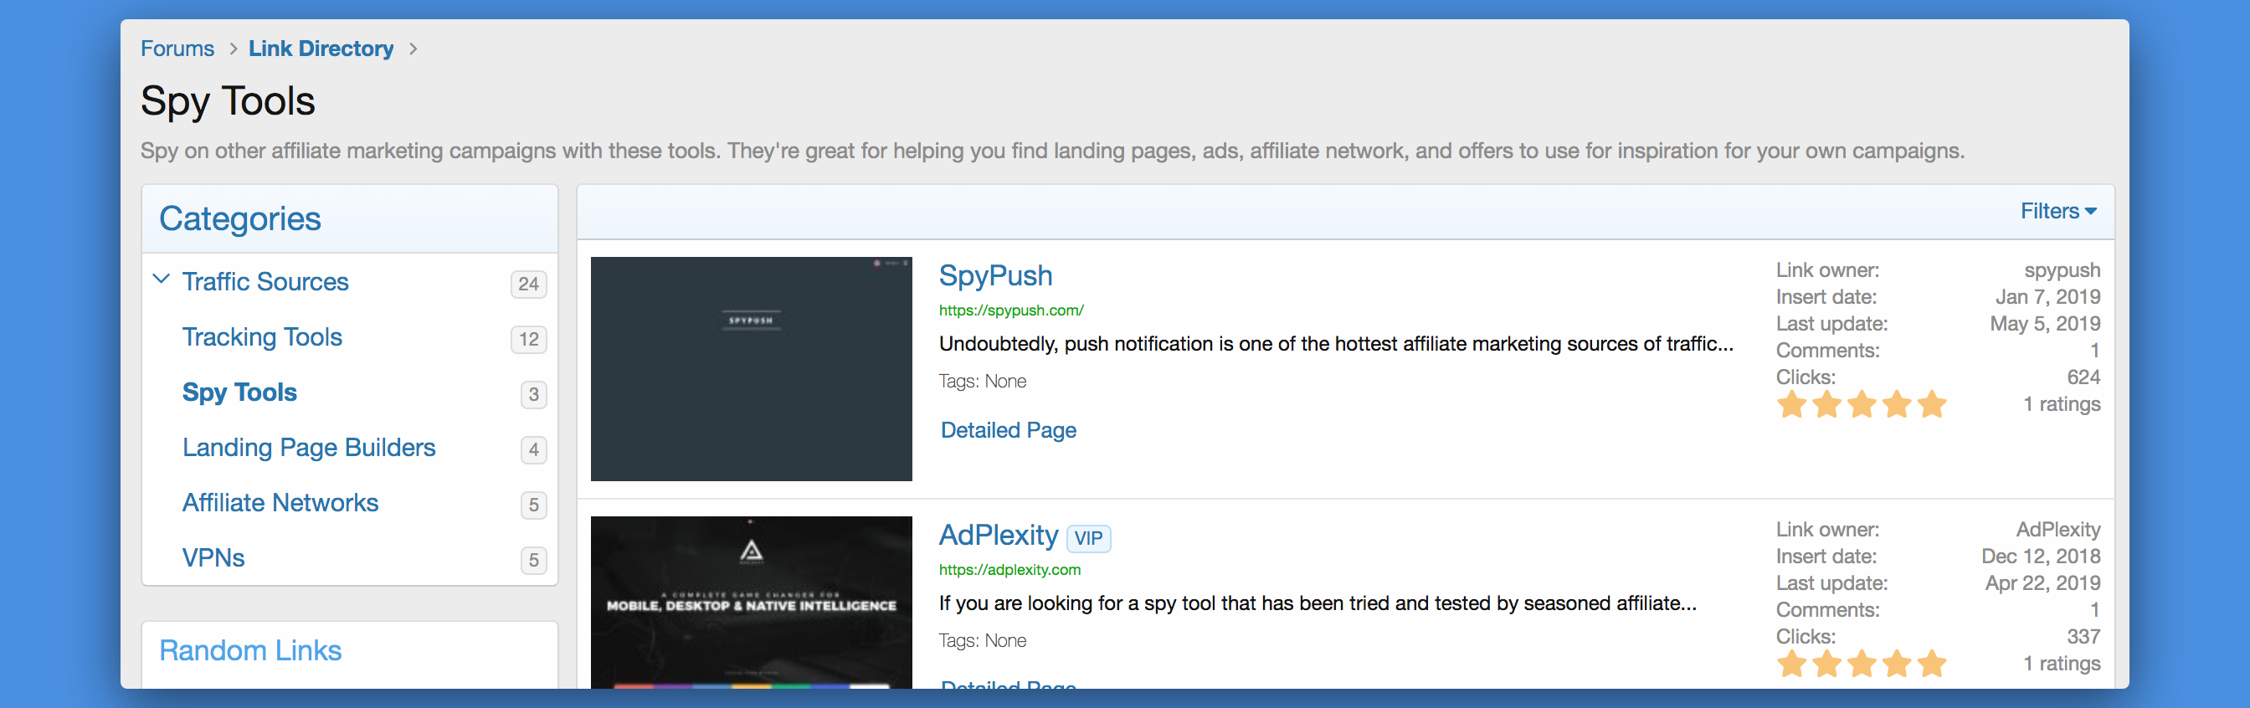This screenshot has height=708, width=2250.
Task: Navigate to Link Directory breadcrumb
Action: point(321,49)
